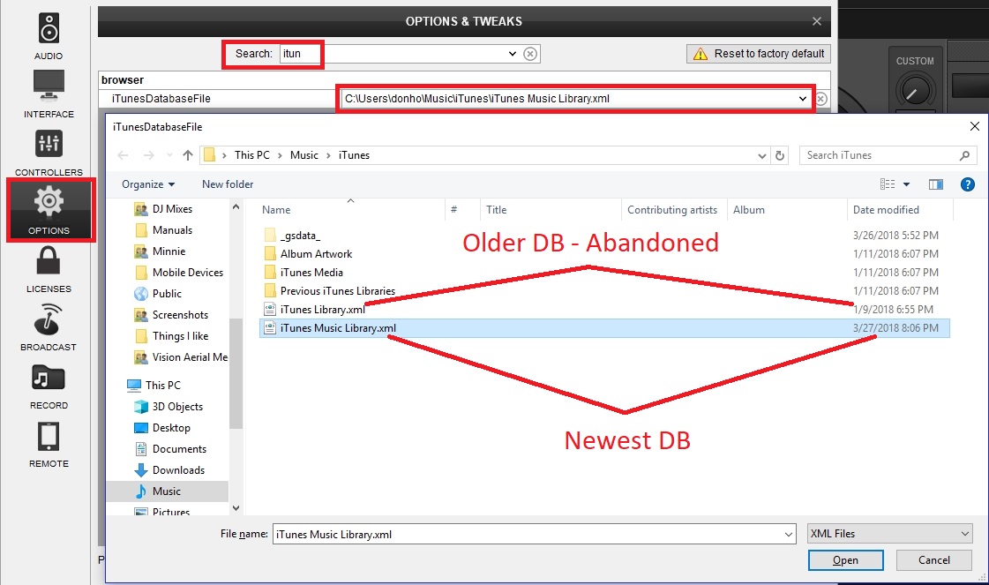Click iTunes in the breadcrumb path
989x585 pixels.
[354, 155]
